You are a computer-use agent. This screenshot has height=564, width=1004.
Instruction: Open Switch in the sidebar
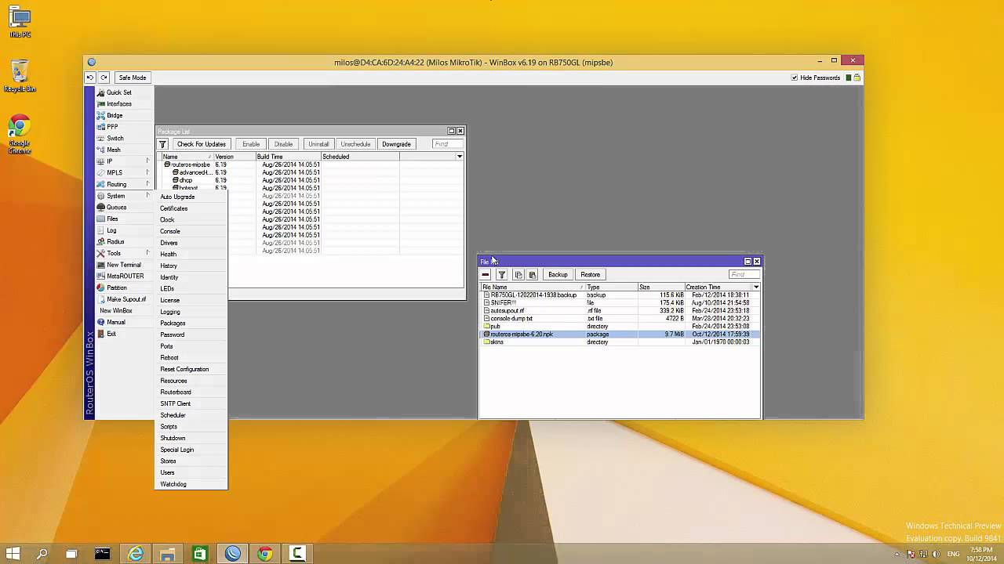click(115, 139)
